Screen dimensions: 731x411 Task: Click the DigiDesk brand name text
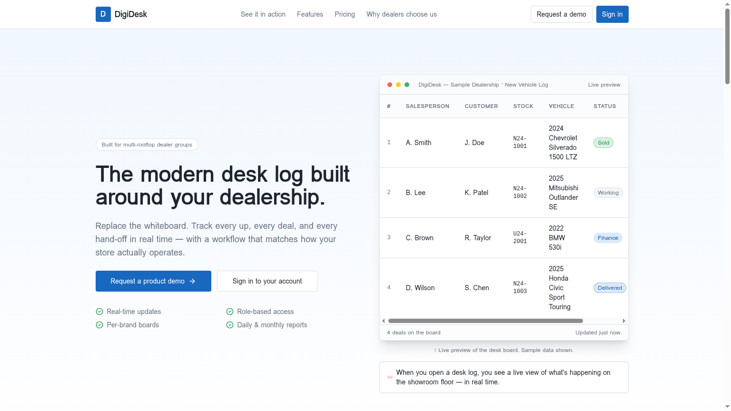131,14
